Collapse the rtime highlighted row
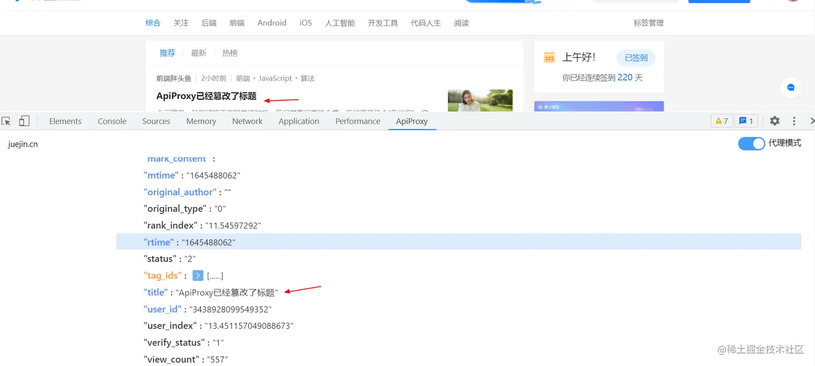The width and height of the screenshot is (815, 366). [x=158, y=242]
